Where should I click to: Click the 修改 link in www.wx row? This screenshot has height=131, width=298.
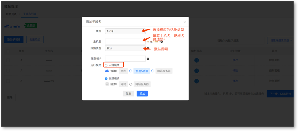(235, 81)
